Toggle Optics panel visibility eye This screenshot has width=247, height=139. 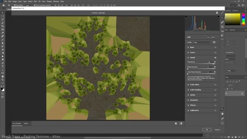pyautogui.click(x=215, y=95)
